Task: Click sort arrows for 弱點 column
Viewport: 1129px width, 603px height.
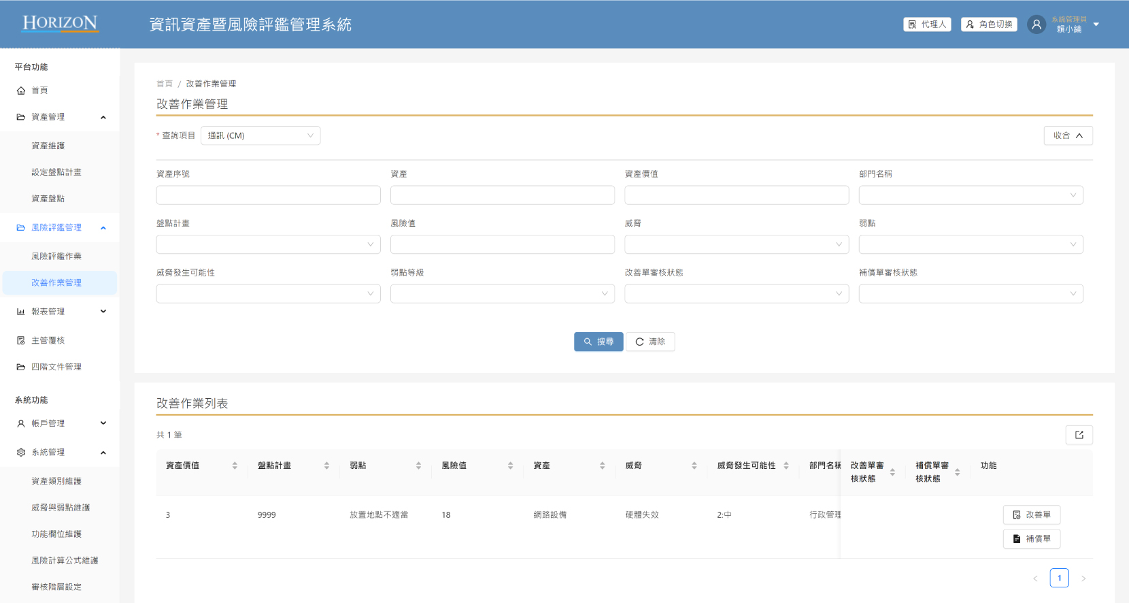Action: tap(418, 466)
